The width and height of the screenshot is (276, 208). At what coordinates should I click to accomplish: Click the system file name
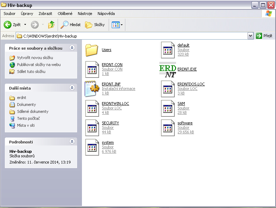(x=108, y=142)
